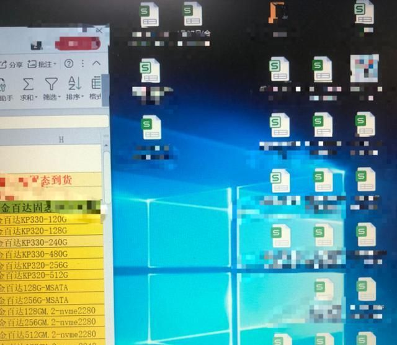Select cell 金百达KP330-120G
The height and width of the screenshot is (345, 397).
51,220
